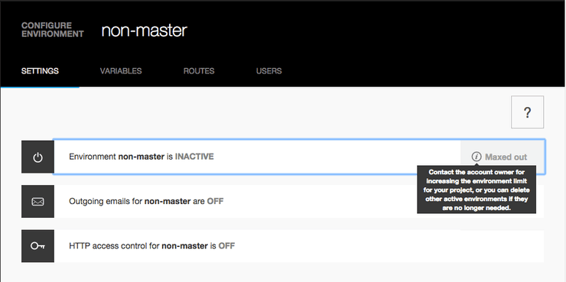Click the OFF status for HTTP access control
Viewport: 566px width, 282px height.
226,246
